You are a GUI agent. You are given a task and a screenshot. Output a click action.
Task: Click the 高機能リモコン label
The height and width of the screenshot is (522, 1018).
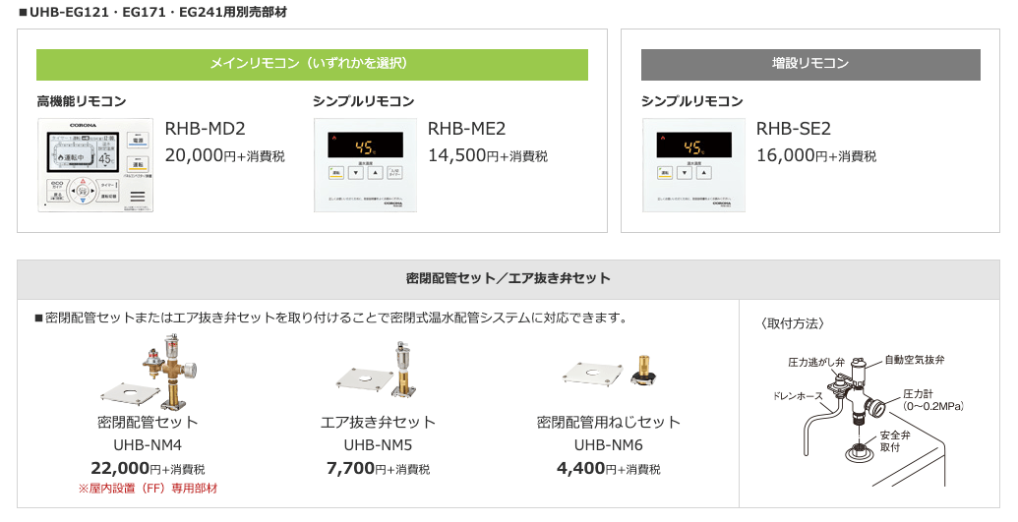[82, 101]
